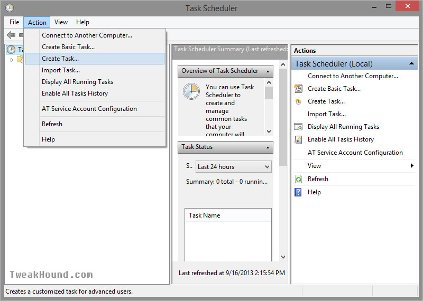Click Import Task in Actions pane

coord(326,114)
